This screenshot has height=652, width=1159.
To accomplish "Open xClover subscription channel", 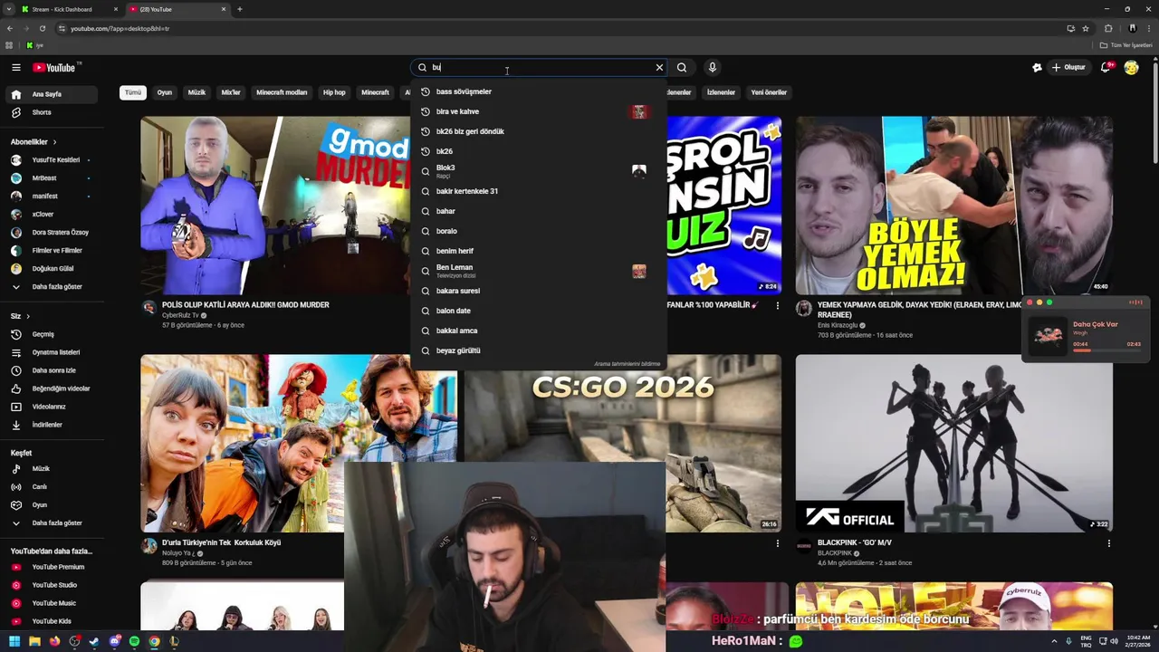I will tap(51, 215).
